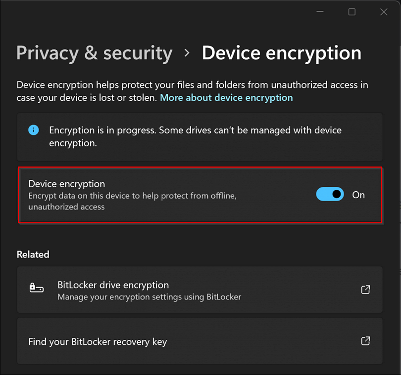This screenshot has height=375, width=401.
Task: Click the external link icon for BitLocker recovery key
Action: point(365,341)
